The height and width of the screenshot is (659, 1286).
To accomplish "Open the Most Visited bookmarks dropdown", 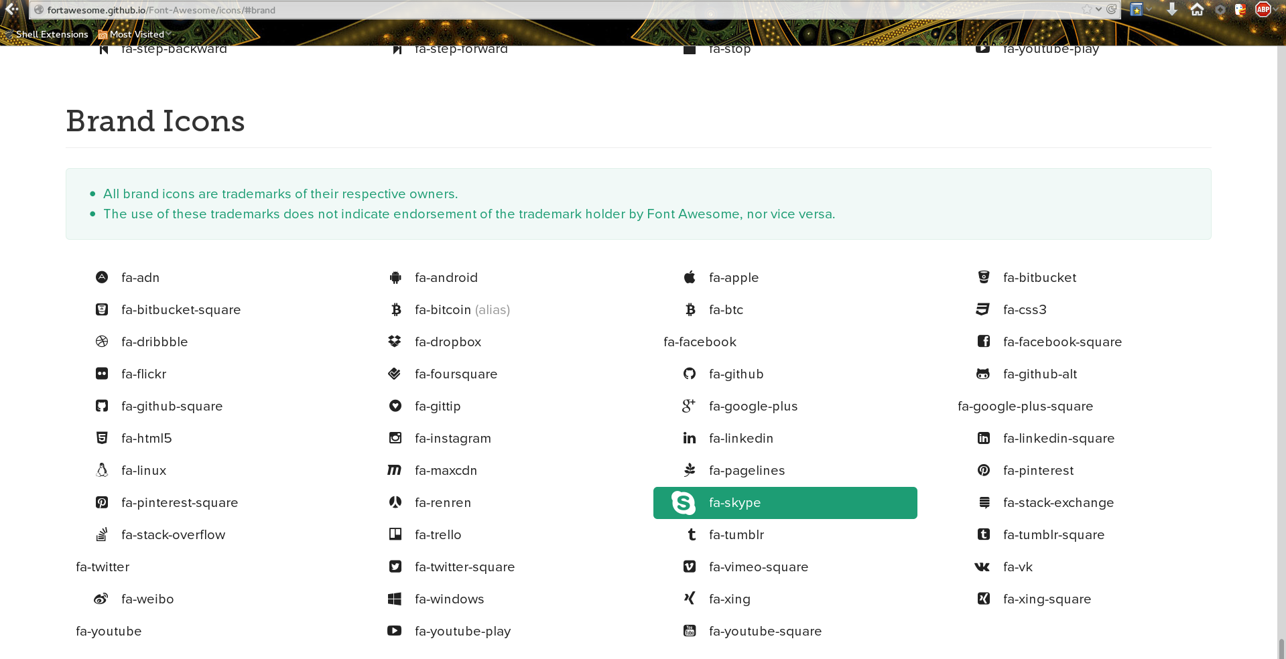I will 135,34.
